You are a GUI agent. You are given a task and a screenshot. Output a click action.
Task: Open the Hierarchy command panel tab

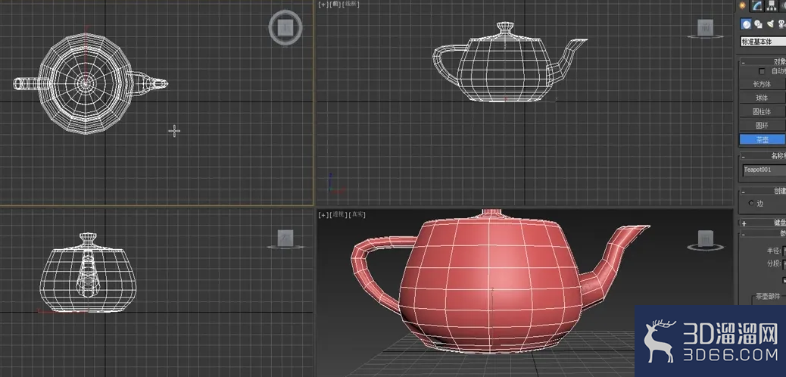pyautogui.click(x=772, y=5)
